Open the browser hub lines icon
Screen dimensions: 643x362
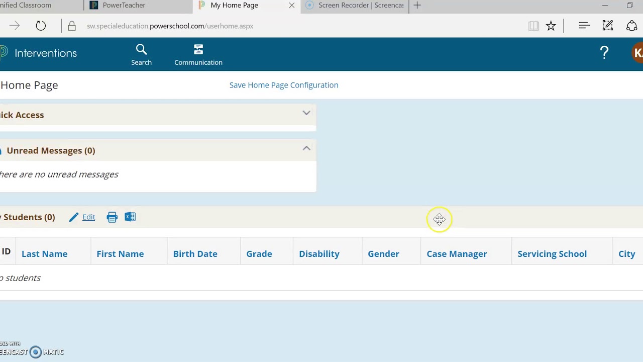pos(584,26)
